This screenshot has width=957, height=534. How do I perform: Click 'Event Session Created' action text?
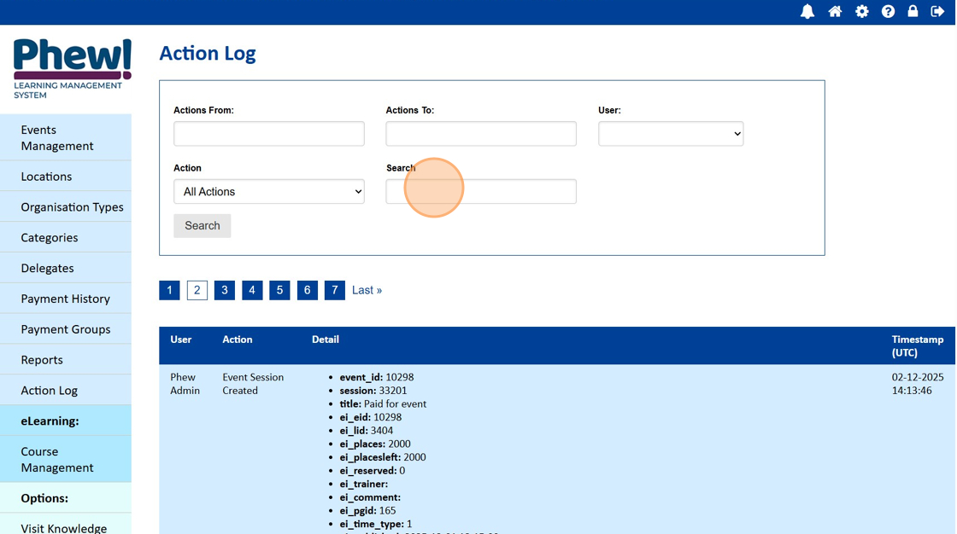(253, 383)
